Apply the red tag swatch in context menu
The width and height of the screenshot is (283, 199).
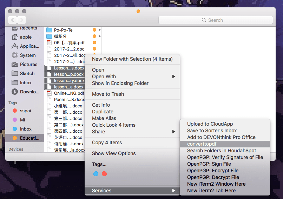[x=104, y=174]
